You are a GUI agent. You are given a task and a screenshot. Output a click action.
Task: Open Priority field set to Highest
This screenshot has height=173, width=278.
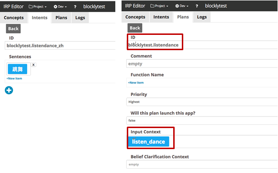click(x=202, y=102)
